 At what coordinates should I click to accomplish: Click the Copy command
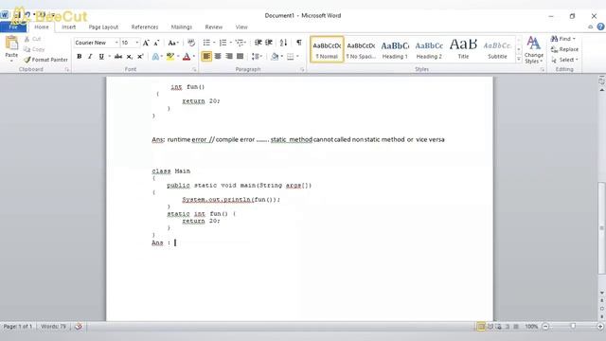pyautogui.click(x=34, y=49)
